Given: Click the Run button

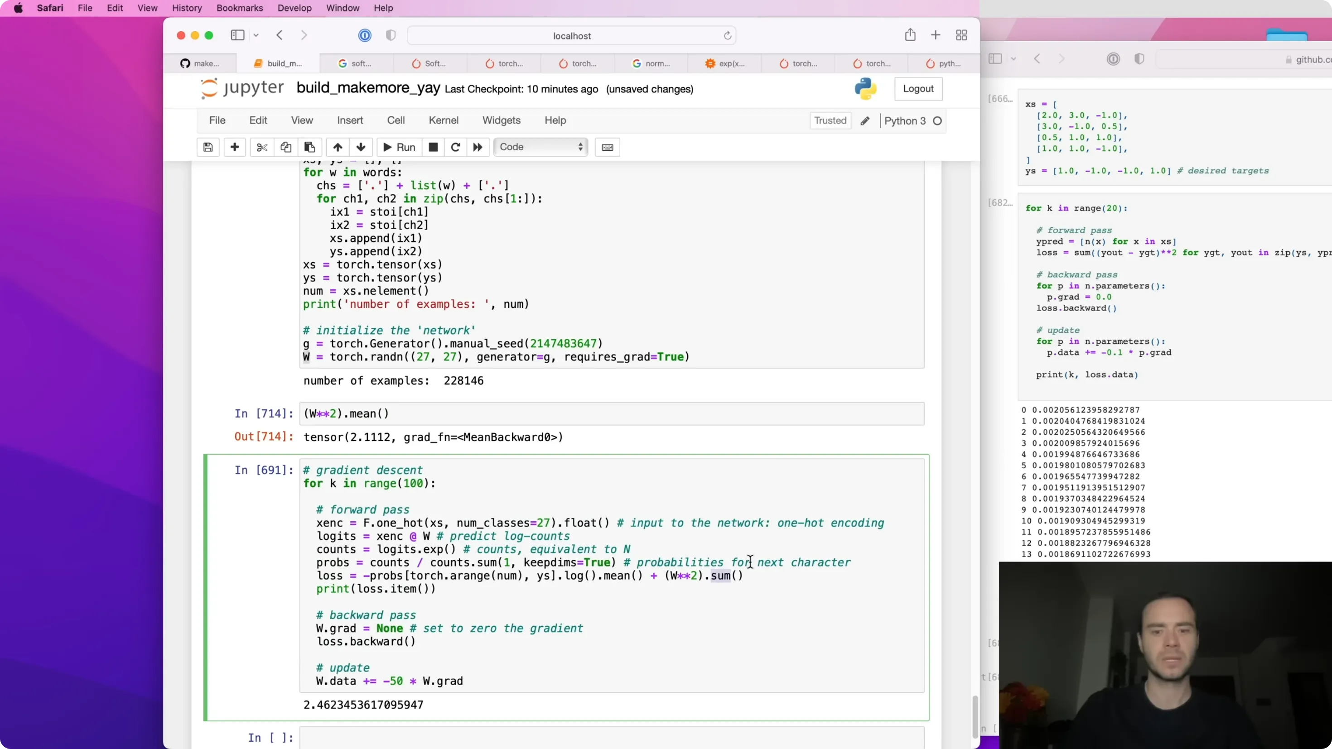Looking at the screenshot, I should tap(399, 147).
